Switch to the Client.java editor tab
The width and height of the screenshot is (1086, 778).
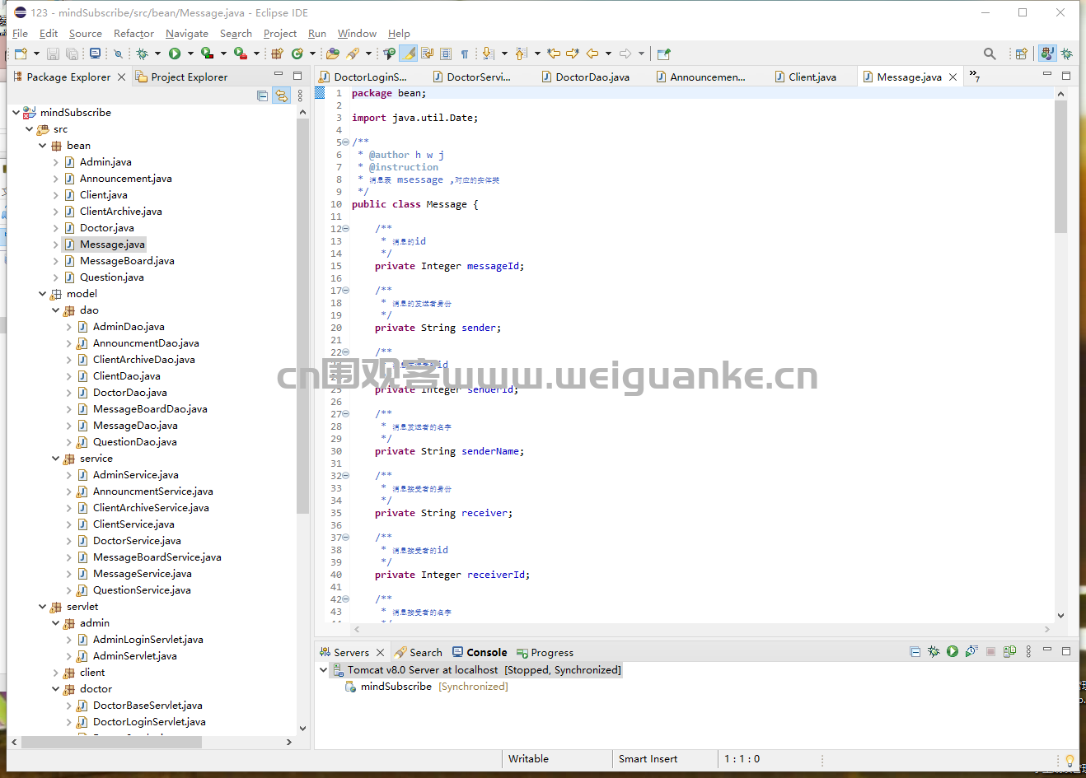tap(805, 77)
